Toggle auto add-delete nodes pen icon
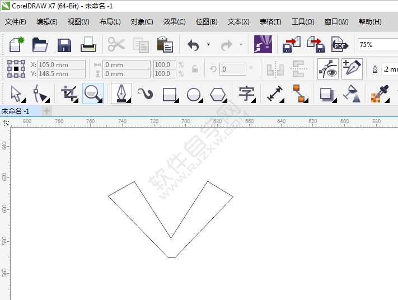Screen dimensions: 398x300 [x=352, y=69]
